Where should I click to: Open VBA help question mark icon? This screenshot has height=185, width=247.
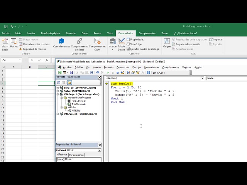[148, 72]
